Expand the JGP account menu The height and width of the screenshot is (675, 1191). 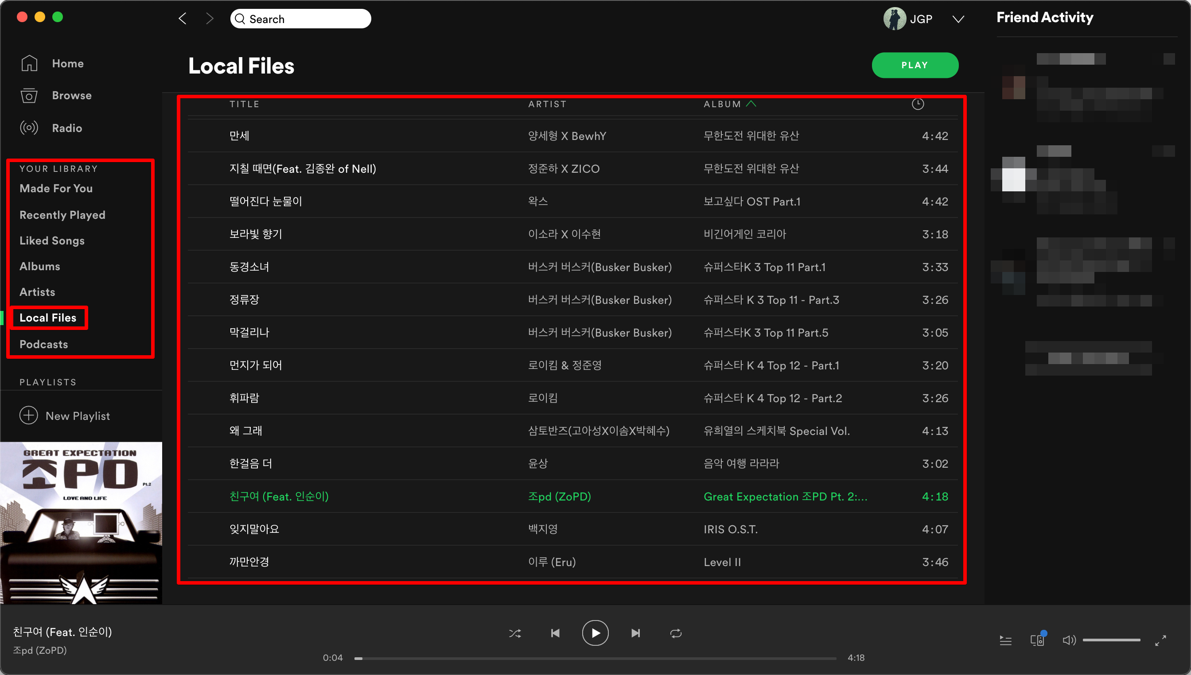coord(958,19)
